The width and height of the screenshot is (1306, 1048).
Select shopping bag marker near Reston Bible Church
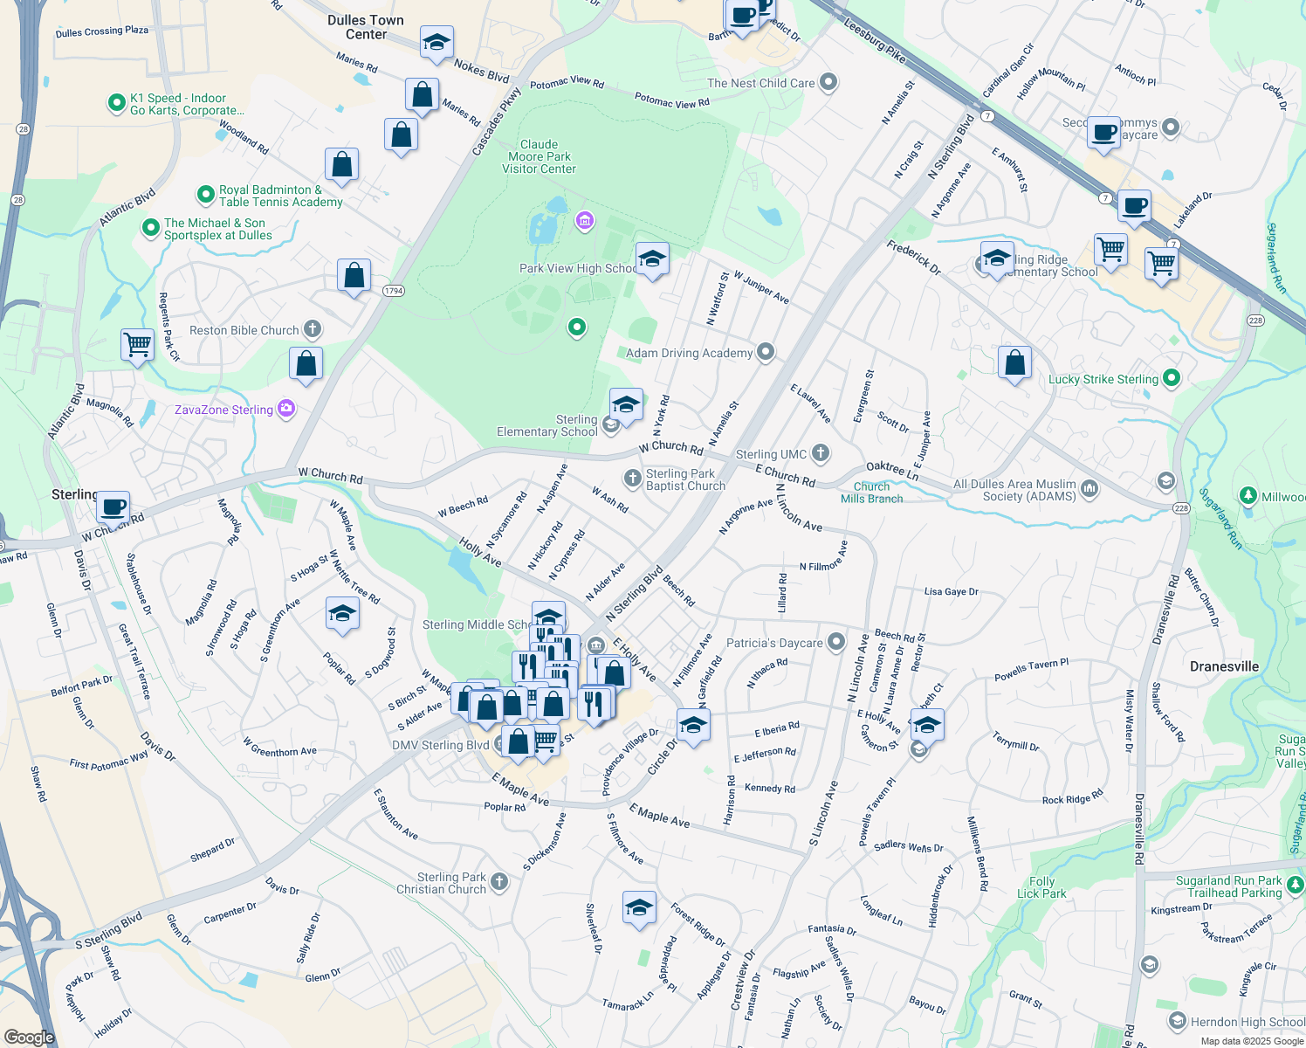(x=306, y=364)
